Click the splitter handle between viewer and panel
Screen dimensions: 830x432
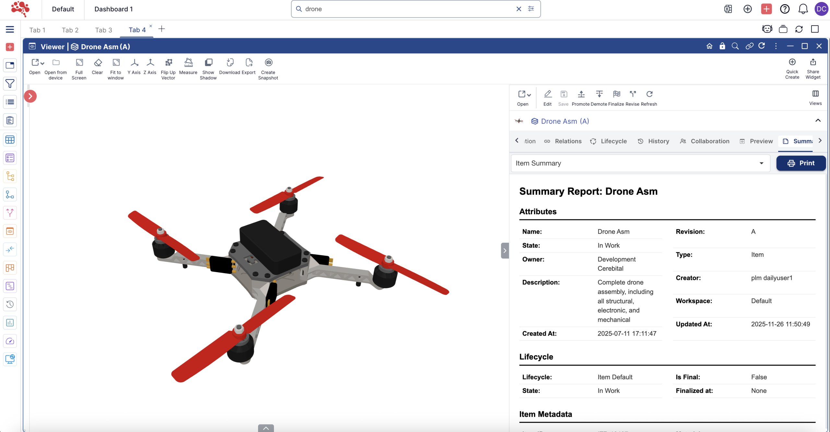click(x=504, y=250)
